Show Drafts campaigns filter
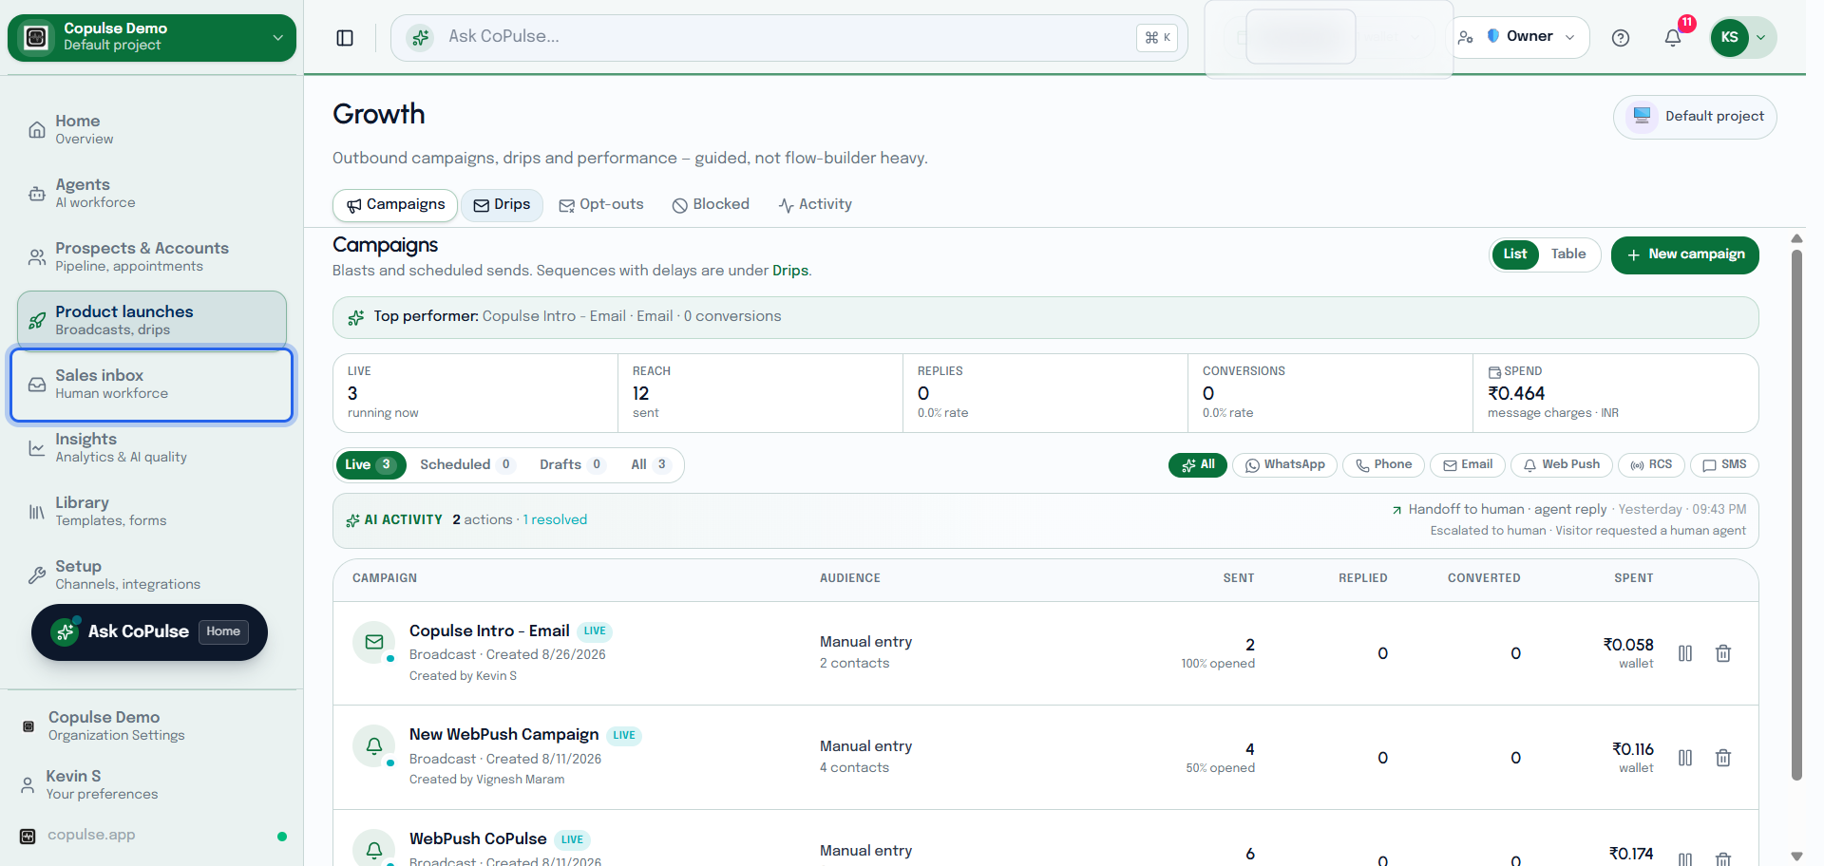Screen dimensions: 1824x866 572,465
